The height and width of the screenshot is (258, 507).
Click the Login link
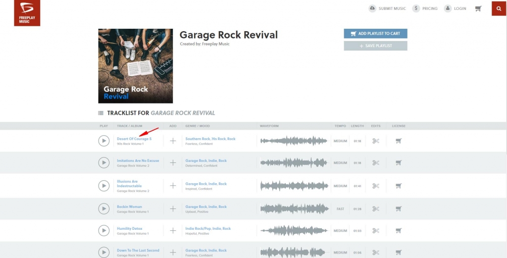tap(455, 8)
